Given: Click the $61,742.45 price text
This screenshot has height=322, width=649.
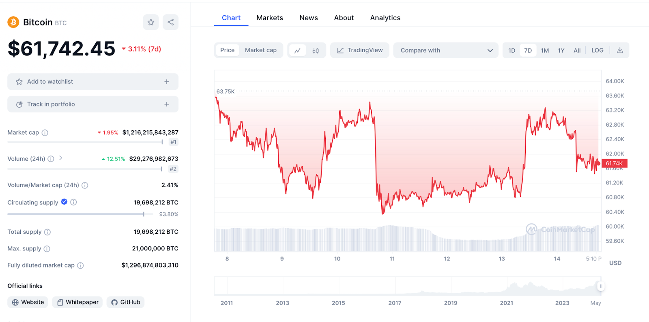Looking at the screenshot, I should click(x=62, y=49).
